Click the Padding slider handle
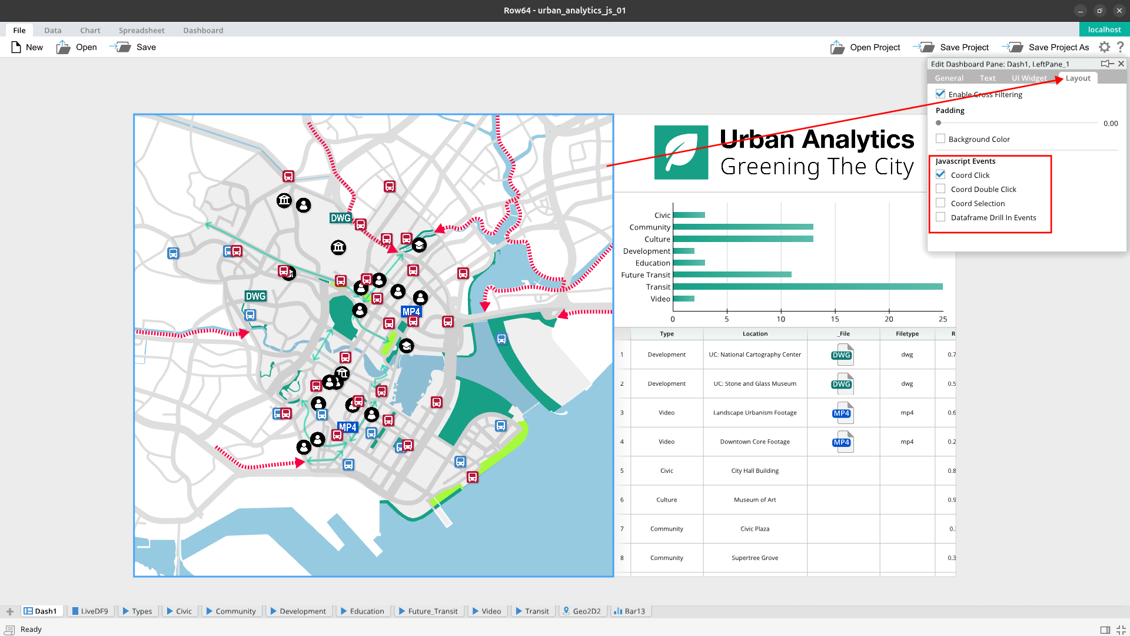The width and height of the screenshot is (1130, 636). click(x=939, y=123)
